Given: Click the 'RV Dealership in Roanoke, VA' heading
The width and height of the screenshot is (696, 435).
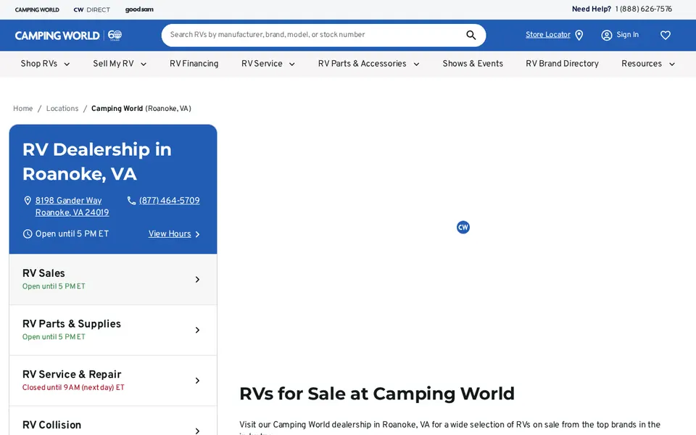Looking at the screenshot, I should [x=96, y=162].
